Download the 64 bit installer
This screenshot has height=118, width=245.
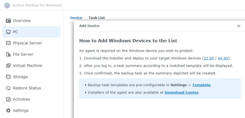pos(223,58)
